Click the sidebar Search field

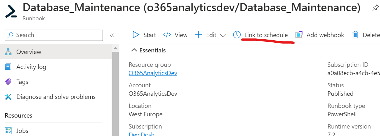pos(54,35)
